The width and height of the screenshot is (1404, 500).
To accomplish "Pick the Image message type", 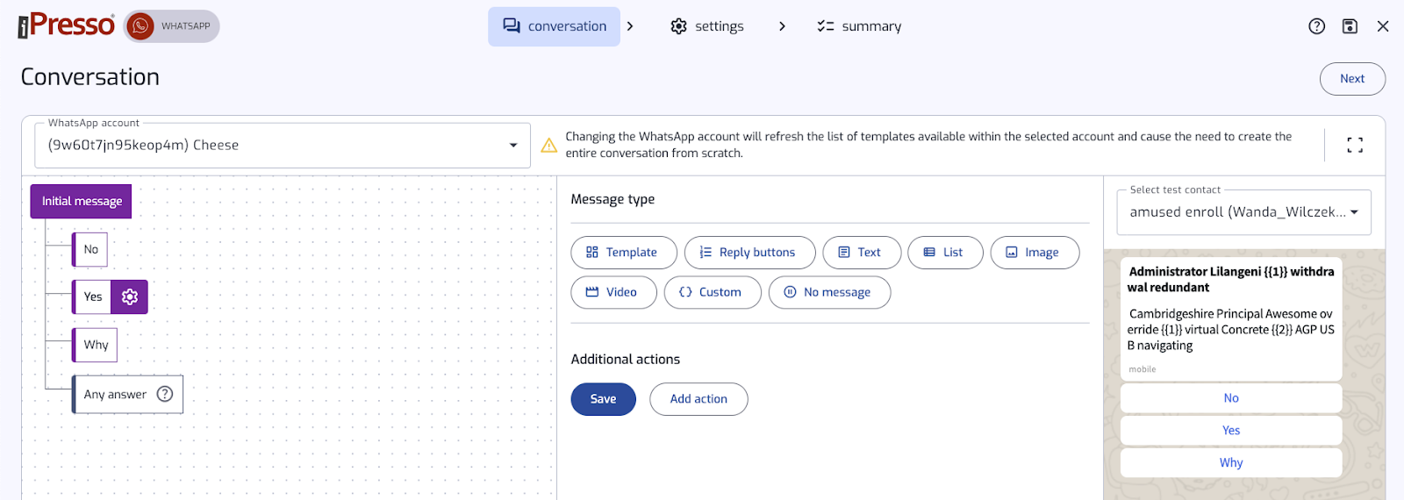I will [x=1035, y=253].
